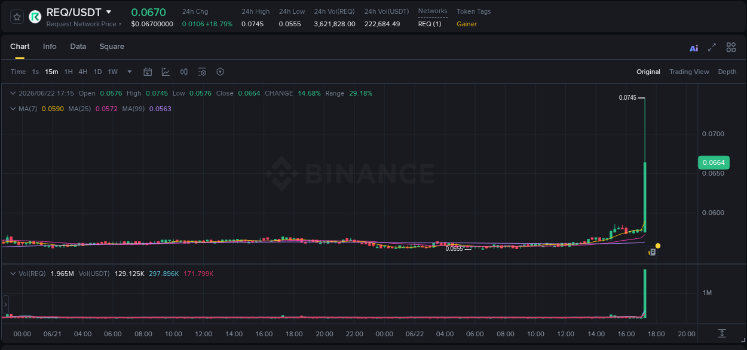Click the current price label 0.0664

point(714,162)
